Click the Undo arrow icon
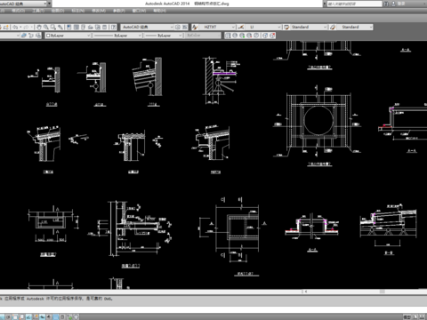 coord(15,27)
